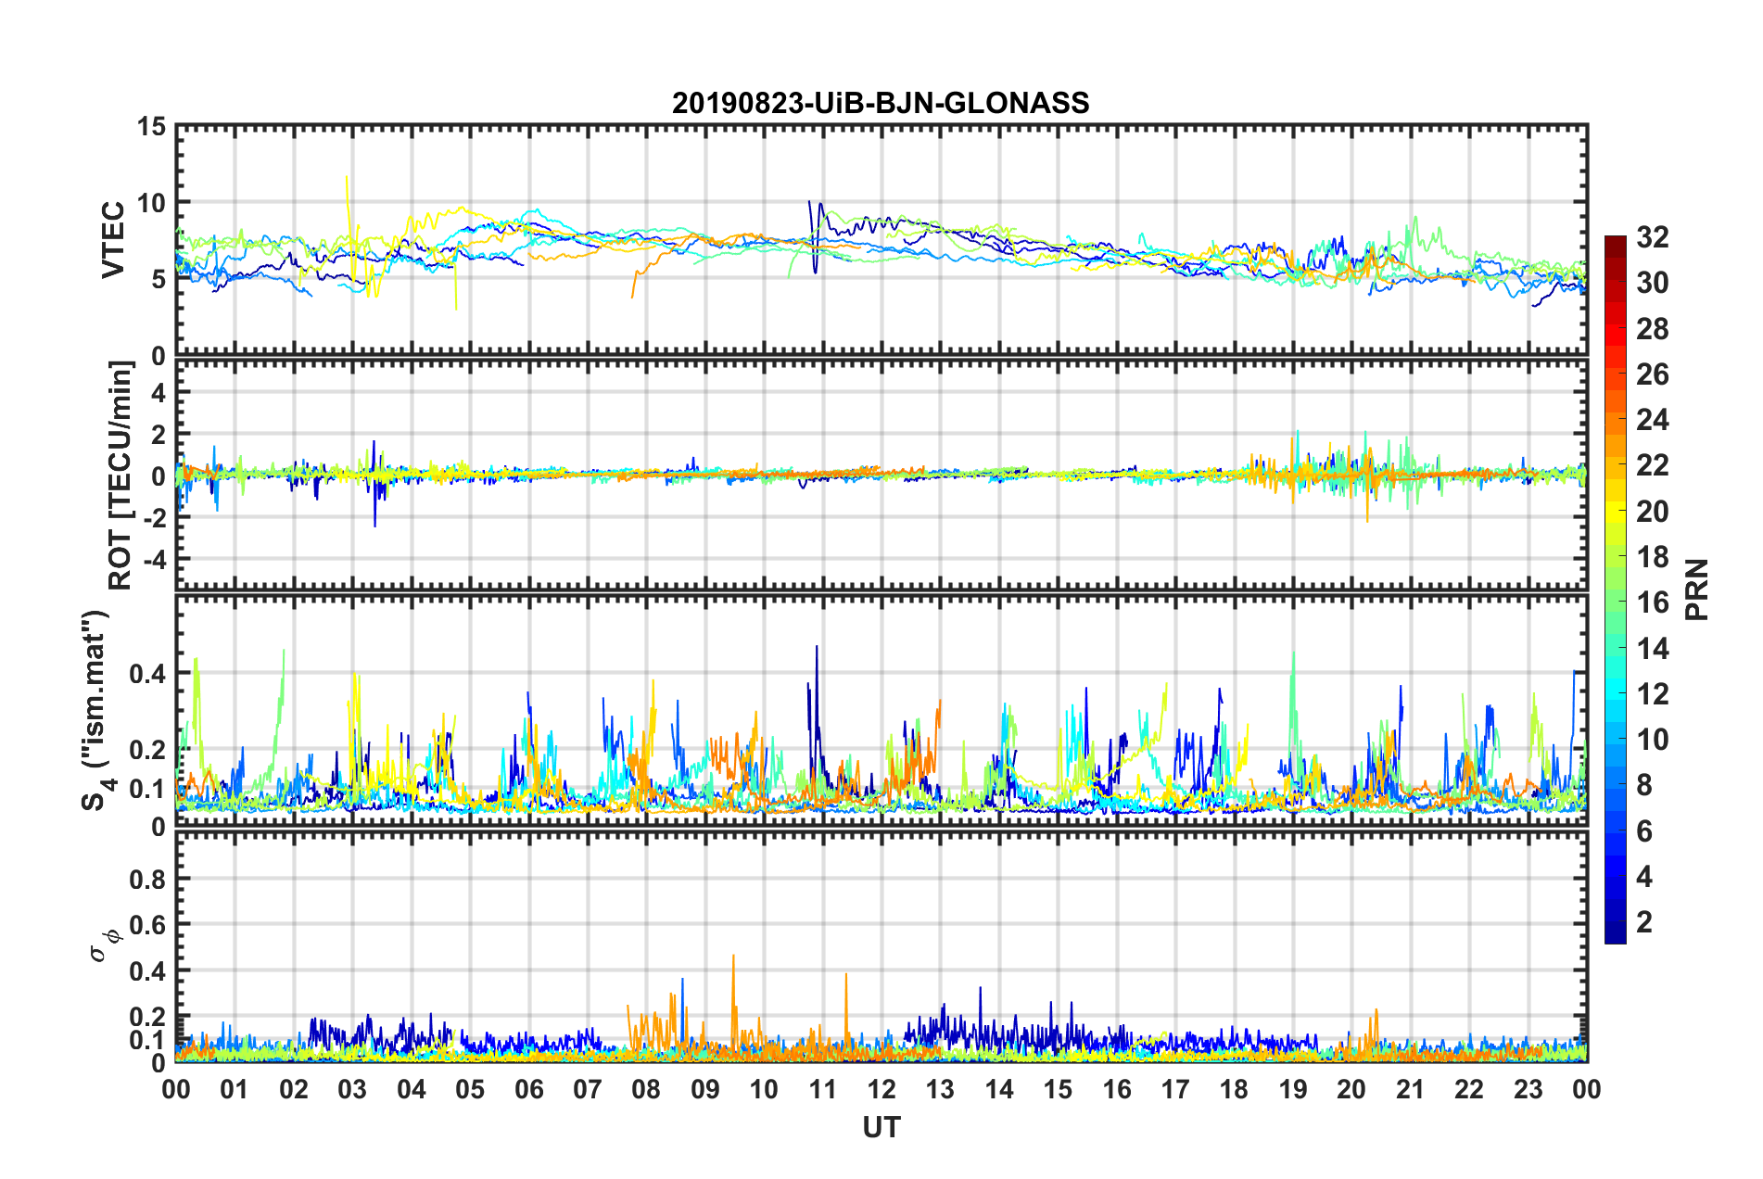The height and width of the screenshot is (1179, 1763).
Task: Select colorbar tick label 6
Action: point(1644,831)
